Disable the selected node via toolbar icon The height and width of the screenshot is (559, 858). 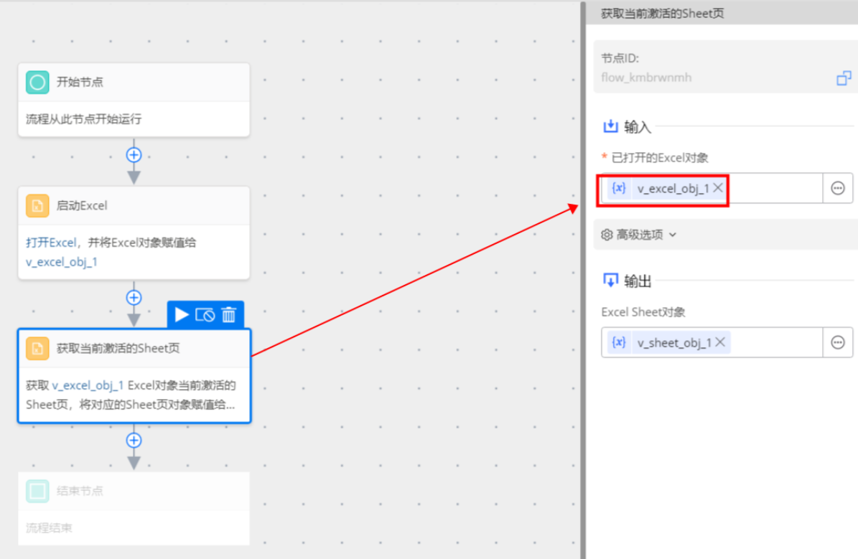point(205,315)
